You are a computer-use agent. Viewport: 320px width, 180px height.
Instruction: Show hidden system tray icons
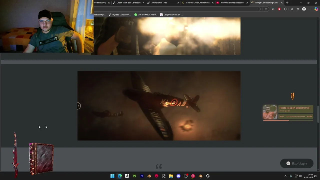pyautogui.click(x=285, y=176)
